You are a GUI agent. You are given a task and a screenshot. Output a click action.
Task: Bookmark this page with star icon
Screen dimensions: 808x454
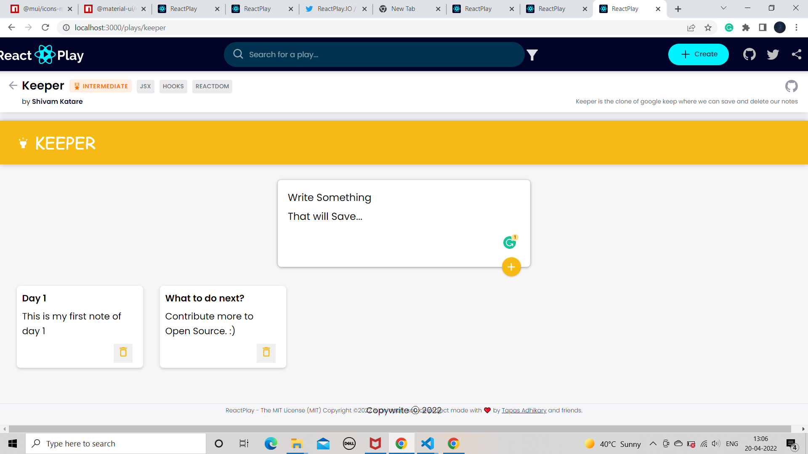point(708,28)
